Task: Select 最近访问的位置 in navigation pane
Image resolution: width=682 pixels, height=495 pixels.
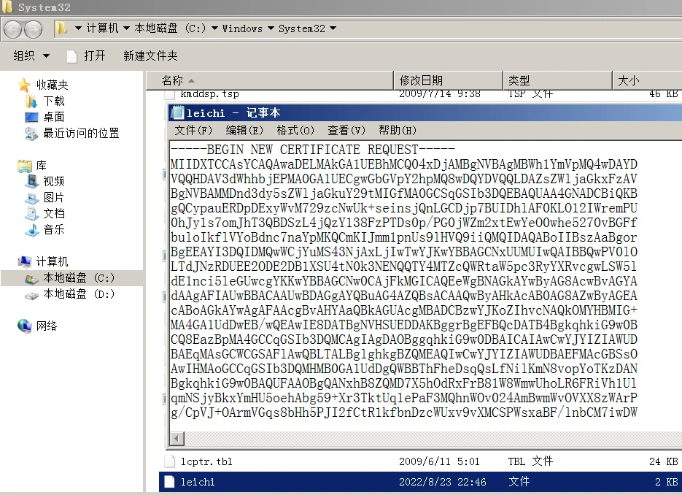Action: tap(81, 133)
